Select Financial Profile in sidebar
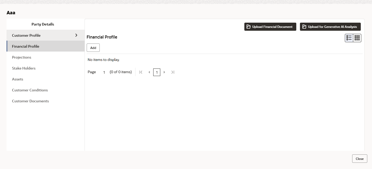The width and height of the screenshot is (372, 169). tap(45, 46)
